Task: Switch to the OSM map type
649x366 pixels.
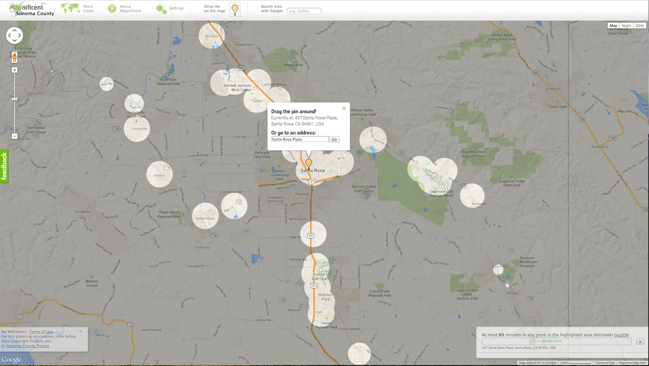Action: pos(639,26)
